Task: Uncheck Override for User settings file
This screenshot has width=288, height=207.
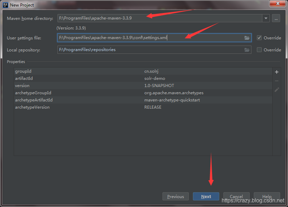Action: (259, 38)
